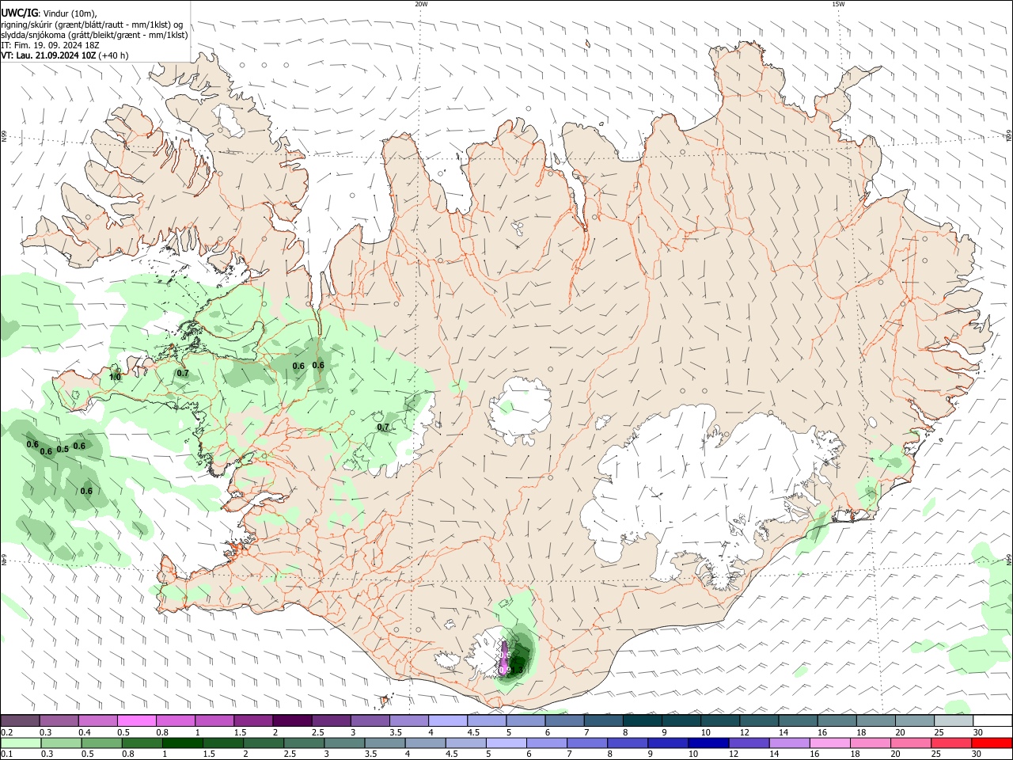Viewport: 1013px width, 760px height.
Task: Pick the dark mauve 0.2 swatch on the snow scale
Action: coord(20,720)
